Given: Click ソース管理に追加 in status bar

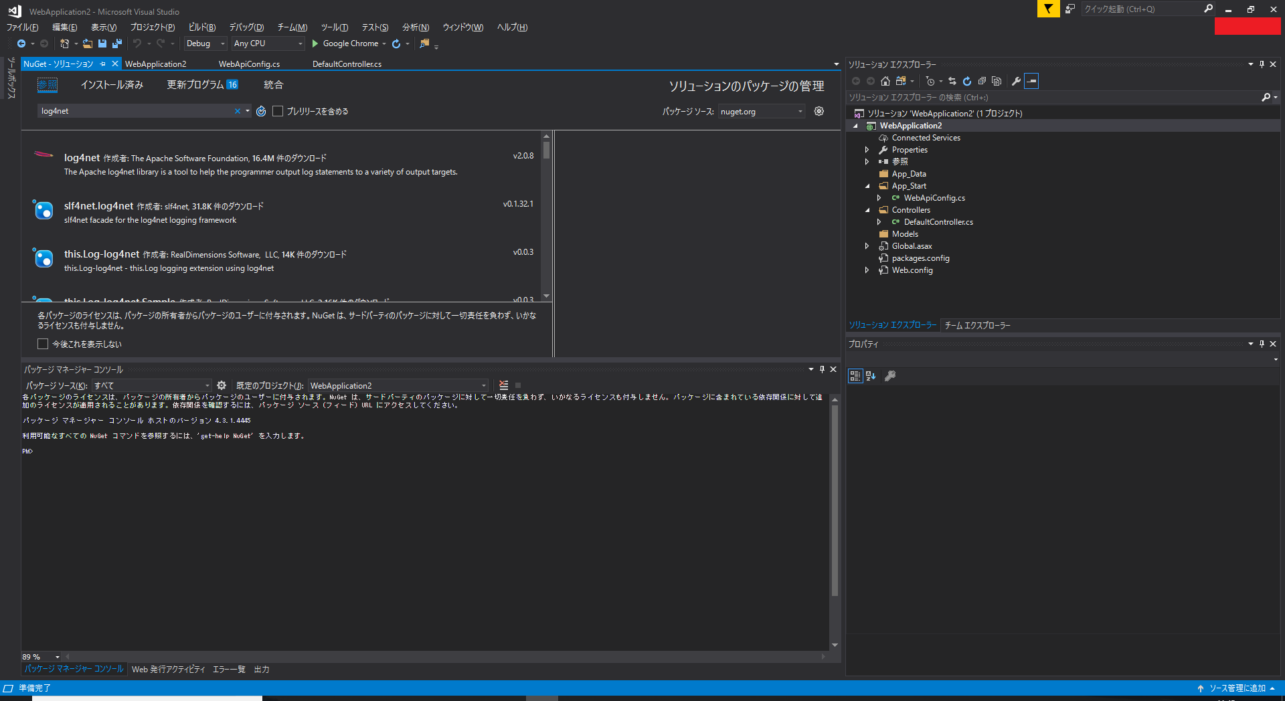Looking at the screenshot, I should coord(1236,688).
